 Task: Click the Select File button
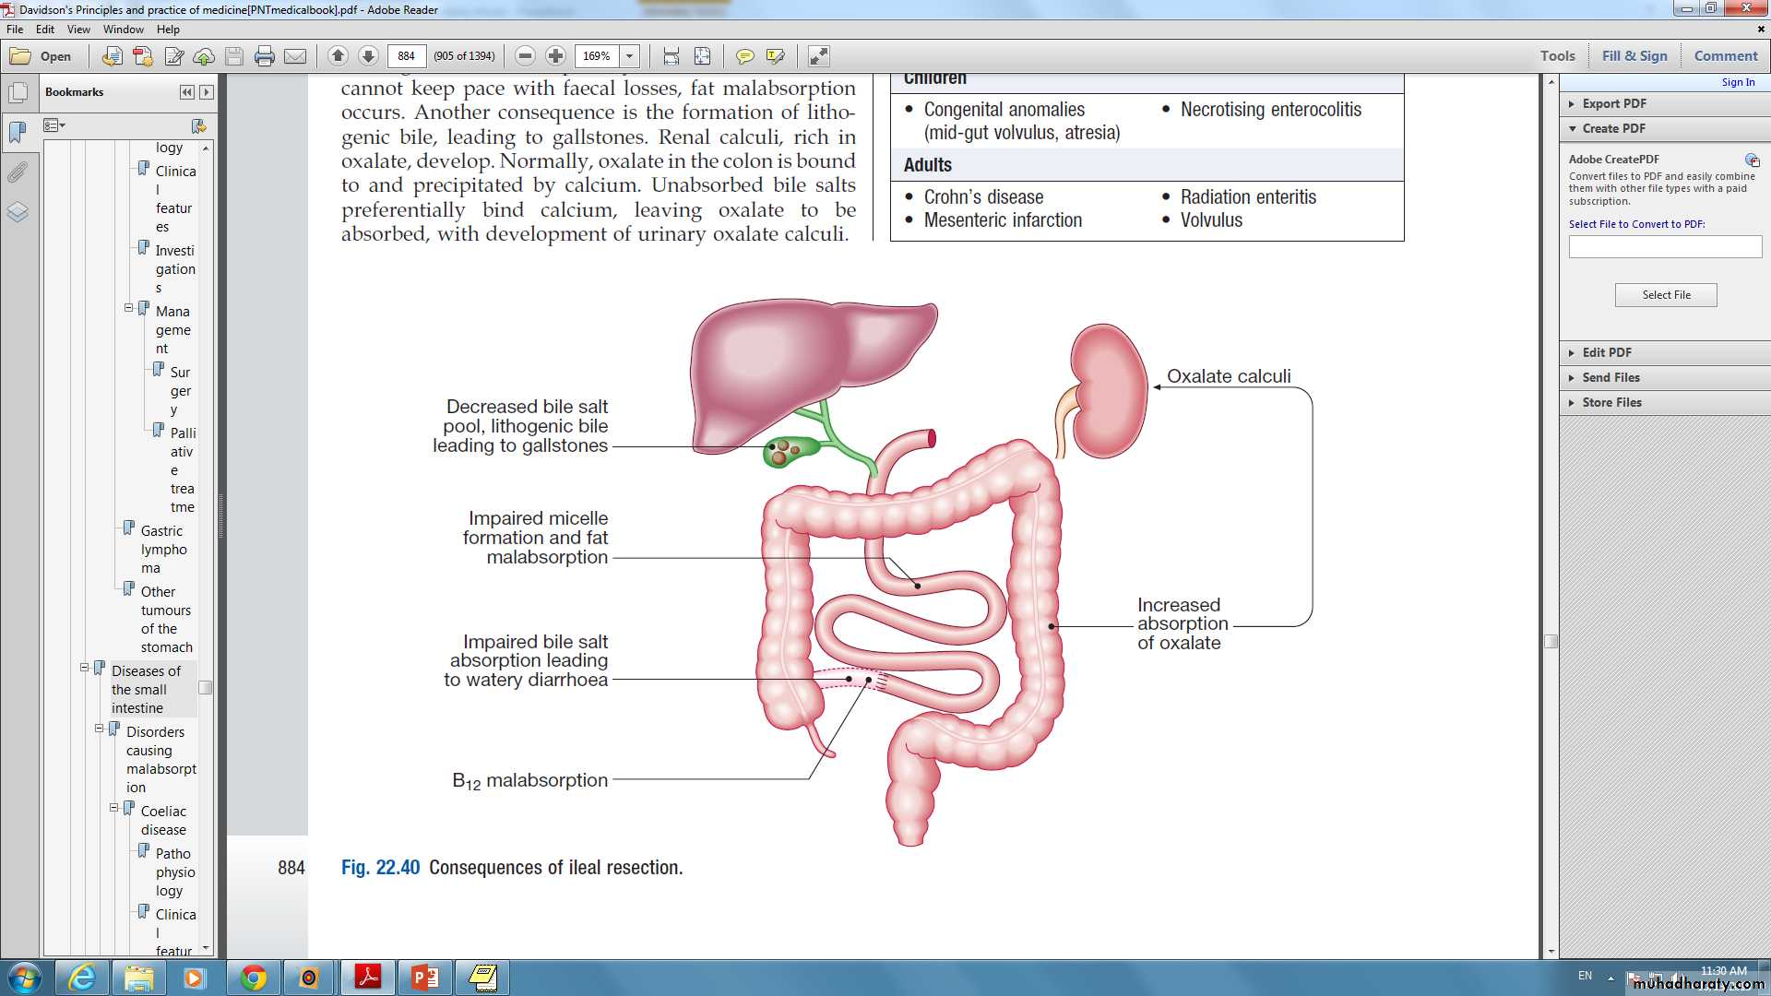click(x=1665, y=295)
